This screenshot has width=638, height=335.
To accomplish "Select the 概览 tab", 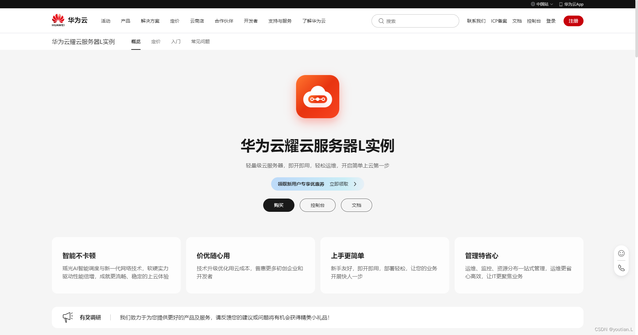I will pyautogui.click(x=136, y=42).
